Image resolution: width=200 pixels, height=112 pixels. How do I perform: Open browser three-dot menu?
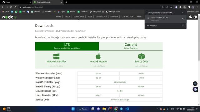click(197, 7)
